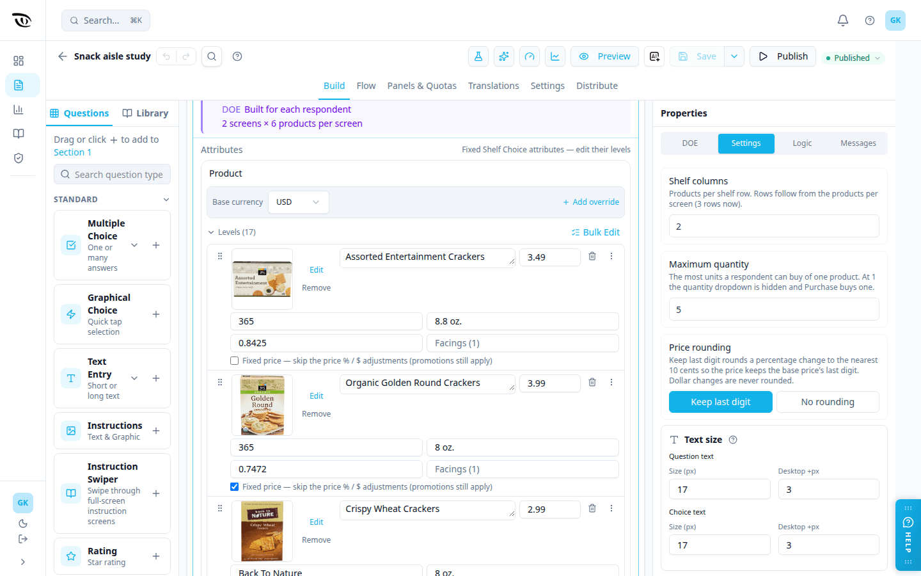Screen dimensions: 921x576
Task: Click the undo arrow icon
Action: pyautogui.click(x=166, y=56)
